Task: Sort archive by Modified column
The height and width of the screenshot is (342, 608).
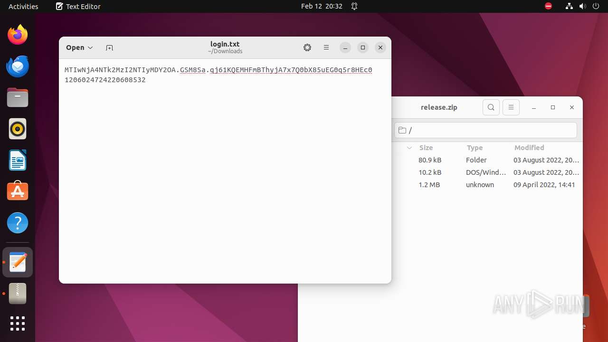Action: [x=529, y=148]
